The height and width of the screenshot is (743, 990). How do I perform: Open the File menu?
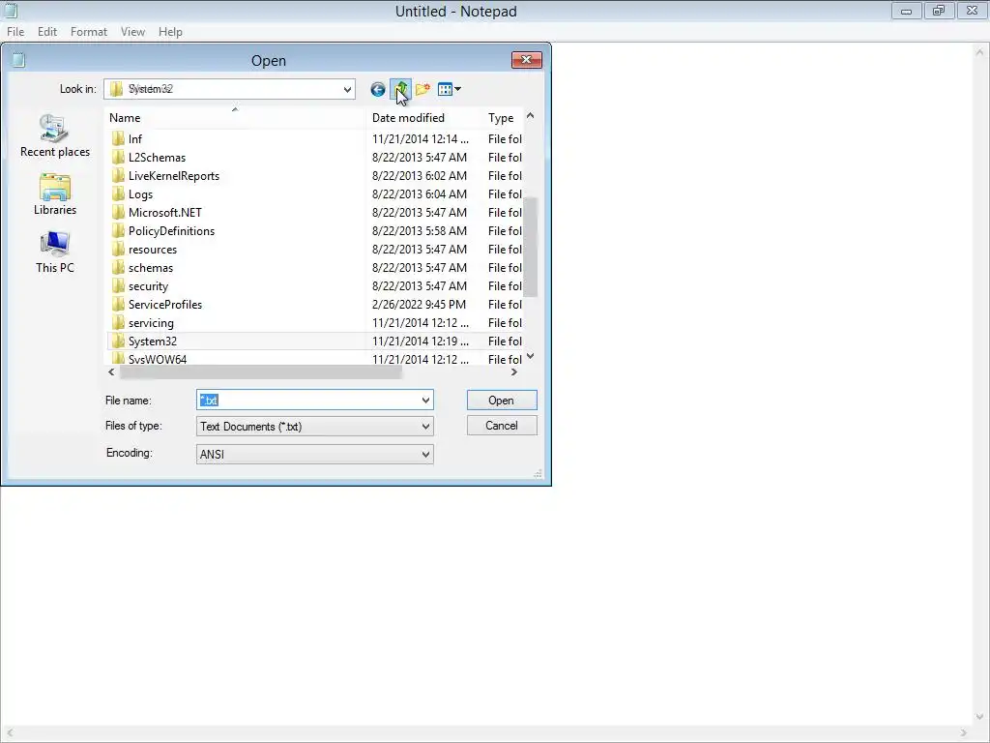coord(15,32)
